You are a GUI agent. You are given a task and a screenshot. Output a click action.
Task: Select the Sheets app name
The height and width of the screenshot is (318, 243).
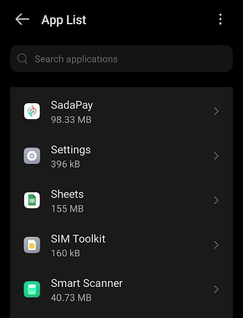pyautogui.click(x=68, y=194)
